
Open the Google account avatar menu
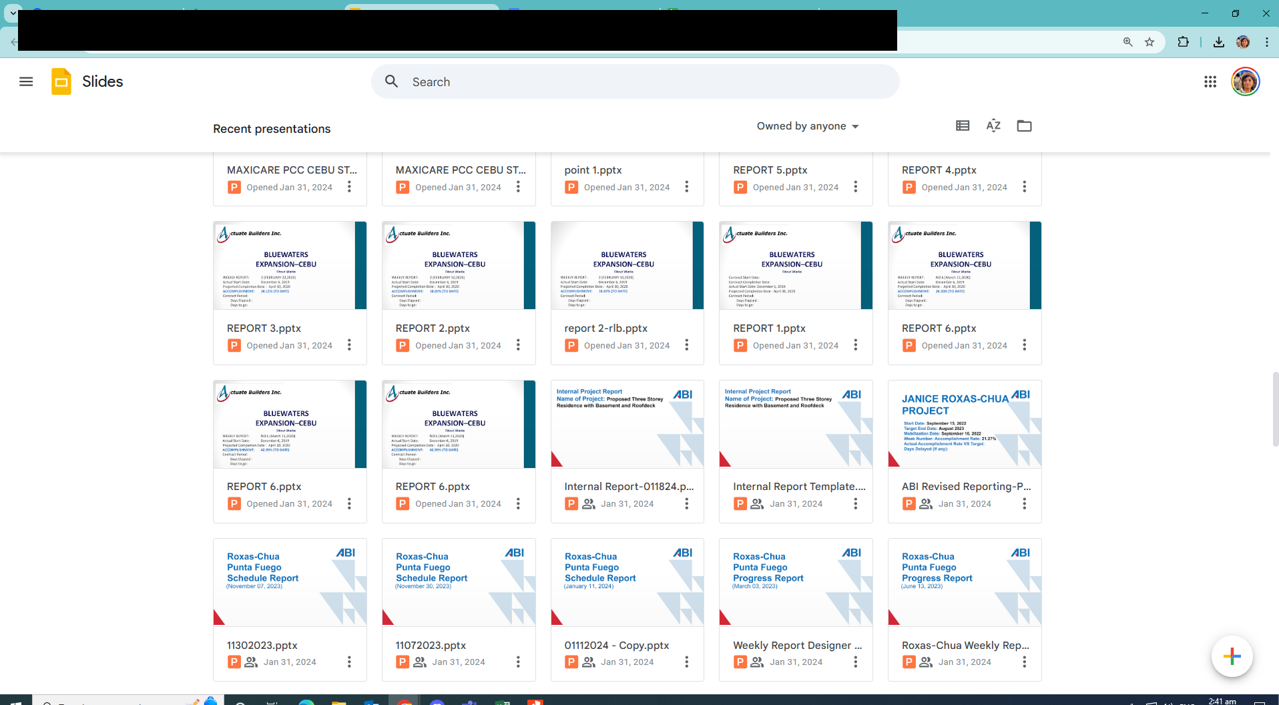(x=1245, y=81)
